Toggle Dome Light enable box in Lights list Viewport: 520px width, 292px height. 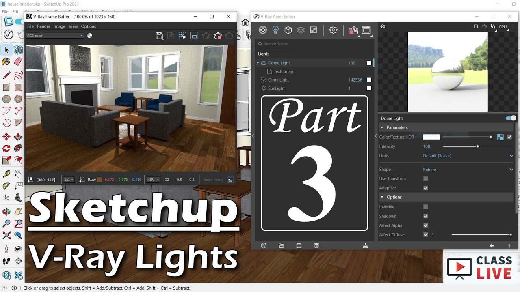pos(369,63)
